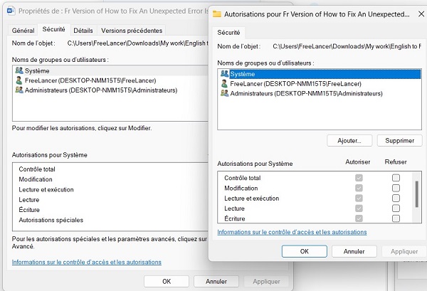Screen dimensions: 427x291
Task: Click the permissions list scrollbar thumb
Action: 416,194
